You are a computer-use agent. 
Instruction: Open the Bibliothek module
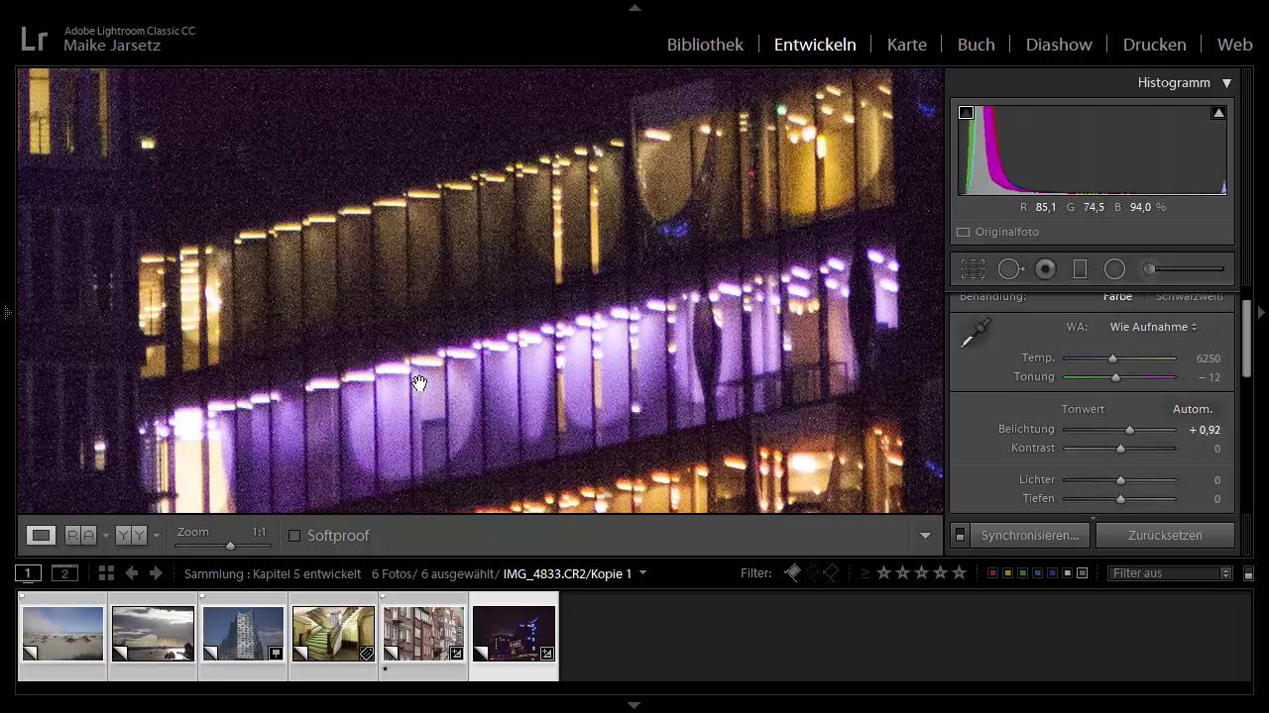click(705, 45)
